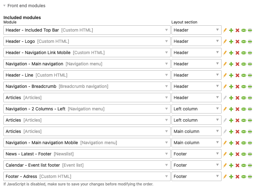Screen dimensions: 259x192
Task: Change layout section of News - Latest - Footer
Action: click(197, 154)
